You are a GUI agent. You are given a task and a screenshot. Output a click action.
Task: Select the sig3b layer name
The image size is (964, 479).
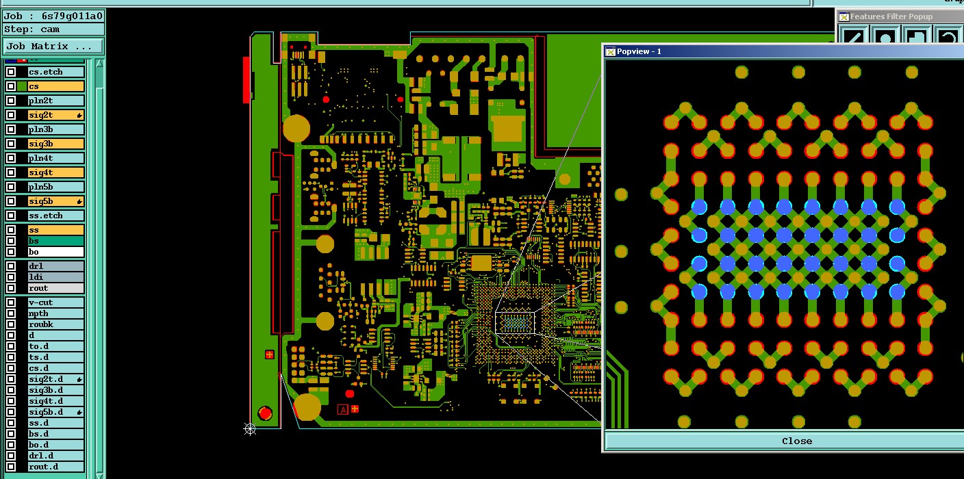[56, 144]
